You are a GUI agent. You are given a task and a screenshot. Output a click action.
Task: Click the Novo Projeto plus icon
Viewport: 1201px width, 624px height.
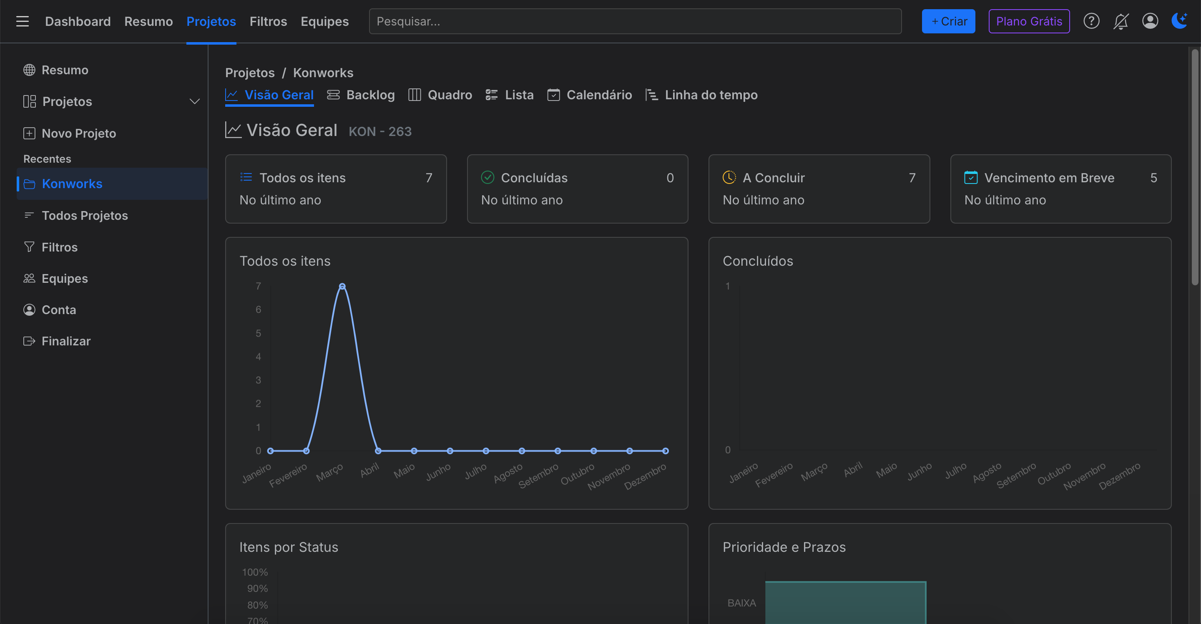click(29, 133)
